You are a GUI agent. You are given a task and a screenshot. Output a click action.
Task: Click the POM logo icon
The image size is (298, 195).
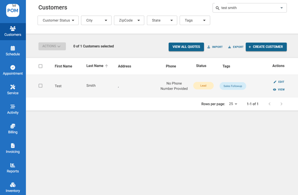(13, 10)
